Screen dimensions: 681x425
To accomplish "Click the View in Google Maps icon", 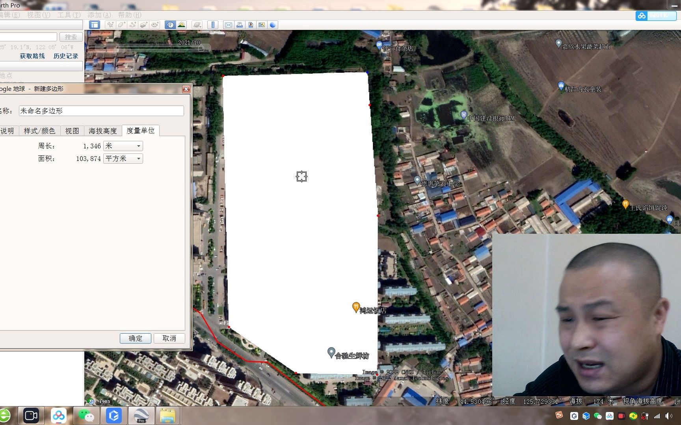I will [261, 25].
